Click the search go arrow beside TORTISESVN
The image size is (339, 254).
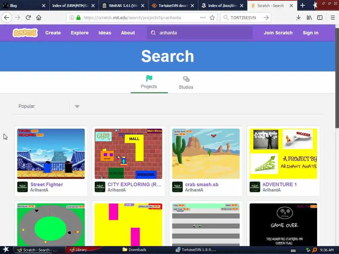click(x=266, y=18)
